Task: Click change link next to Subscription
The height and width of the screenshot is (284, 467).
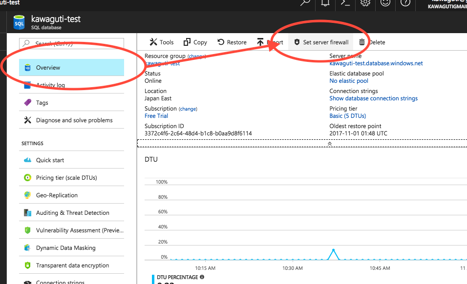Action: tap(188, 109)
